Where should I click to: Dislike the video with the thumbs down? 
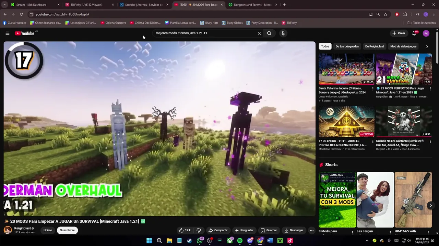point(199,230)
